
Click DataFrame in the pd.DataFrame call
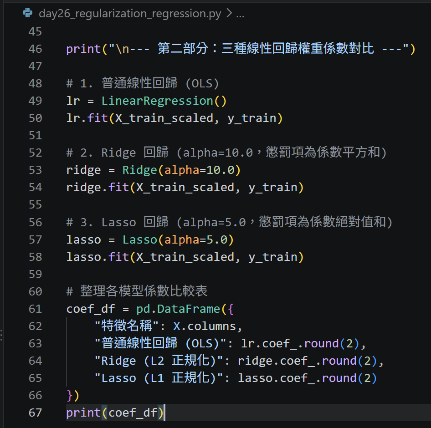point(189,309)
